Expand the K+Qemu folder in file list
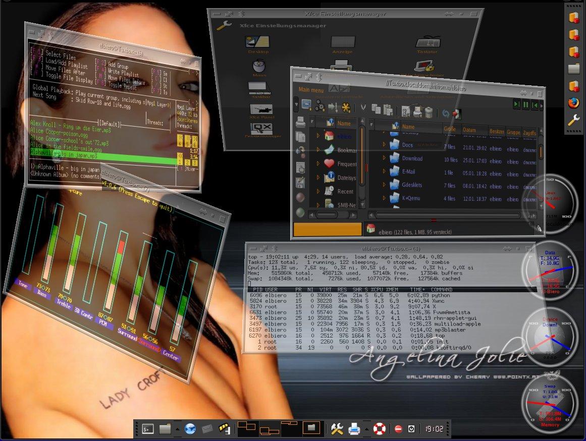Viewport: 586px width, 441px height. pos(384,198)
